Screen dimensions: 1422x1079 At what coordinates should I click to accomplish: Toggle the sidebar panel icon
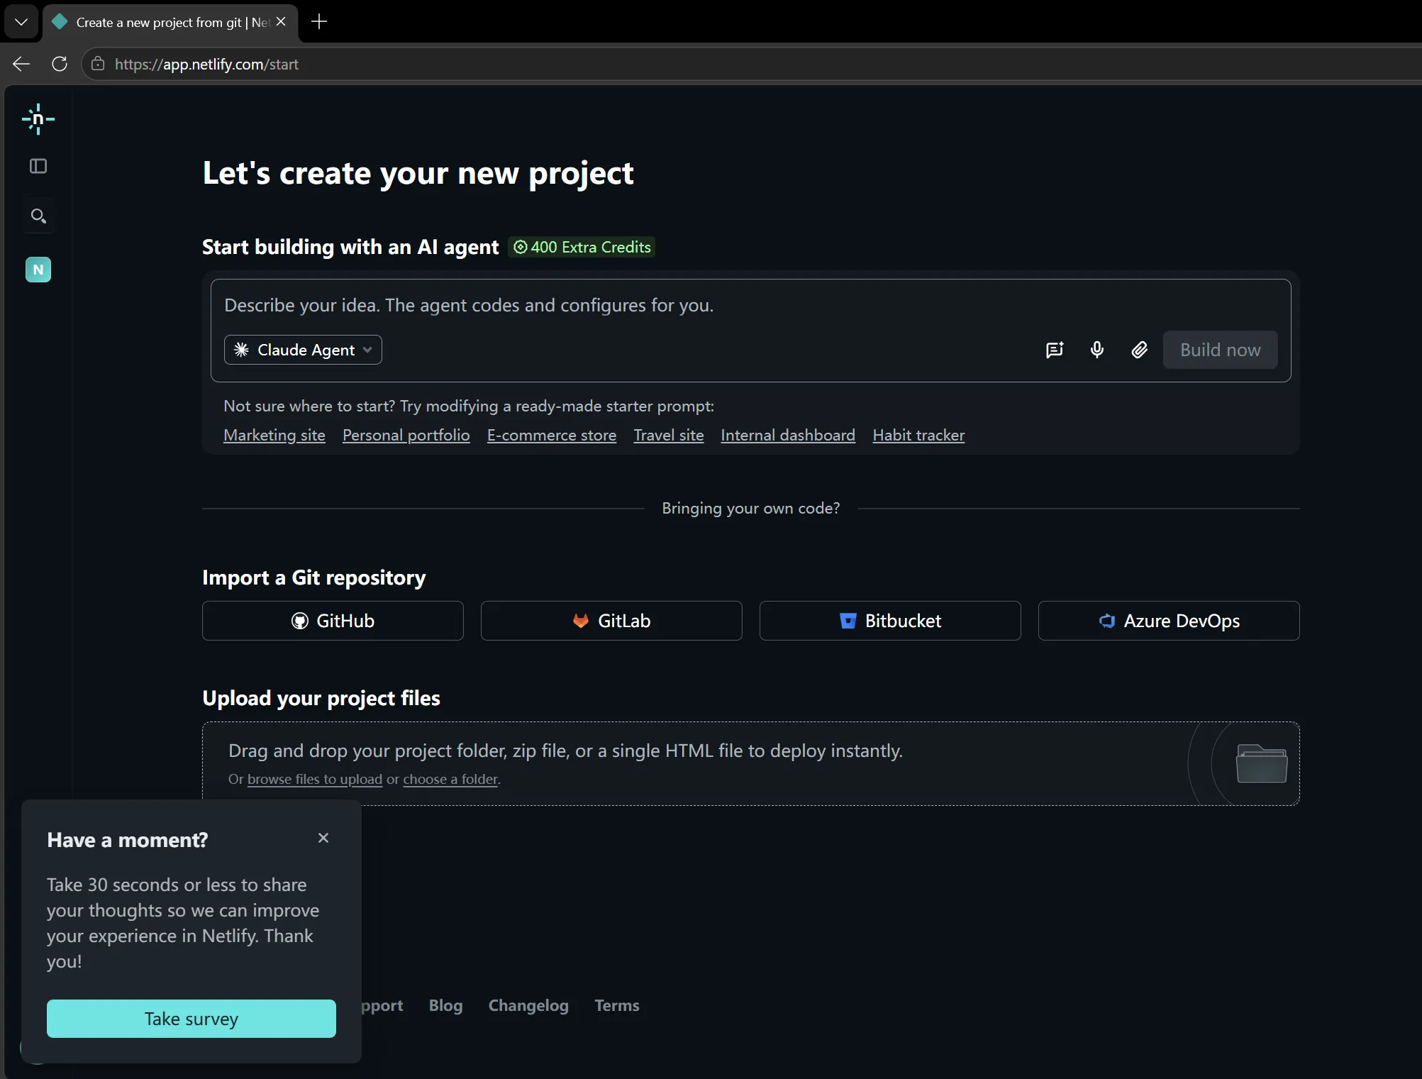click(x=38, y=166)
